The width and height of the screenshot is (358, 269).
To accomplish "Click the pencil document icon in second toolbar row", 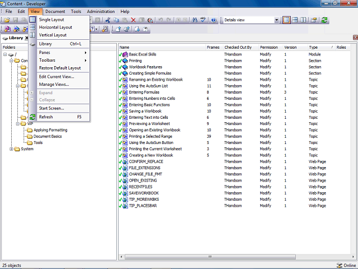I will (105, 29).
